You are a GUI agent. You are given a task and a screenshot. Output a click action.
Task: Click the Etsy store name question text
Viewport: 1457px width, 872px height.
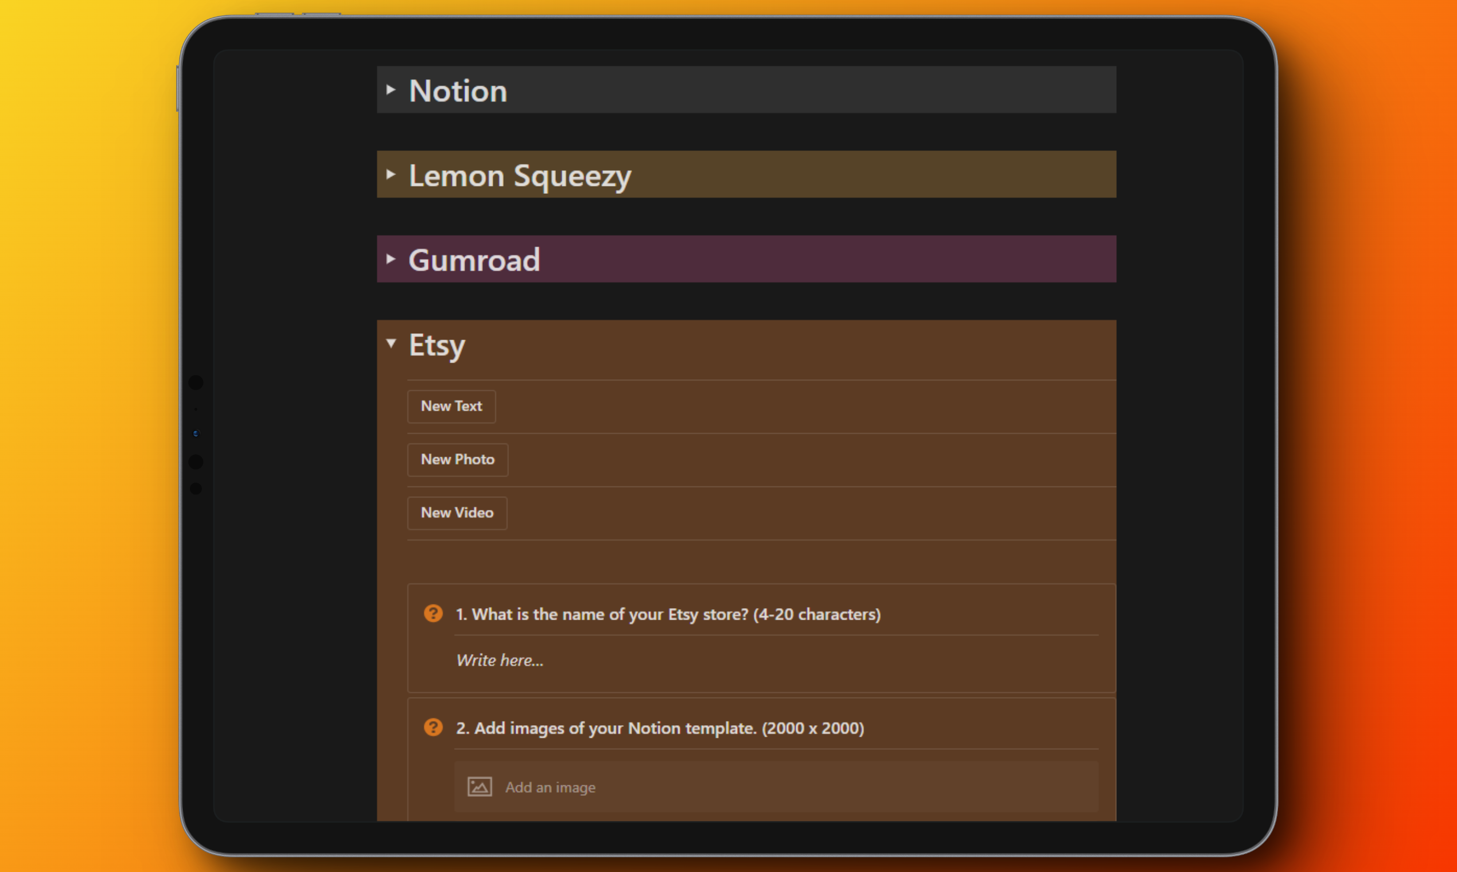pyautogui.click(x=668, y=614)
